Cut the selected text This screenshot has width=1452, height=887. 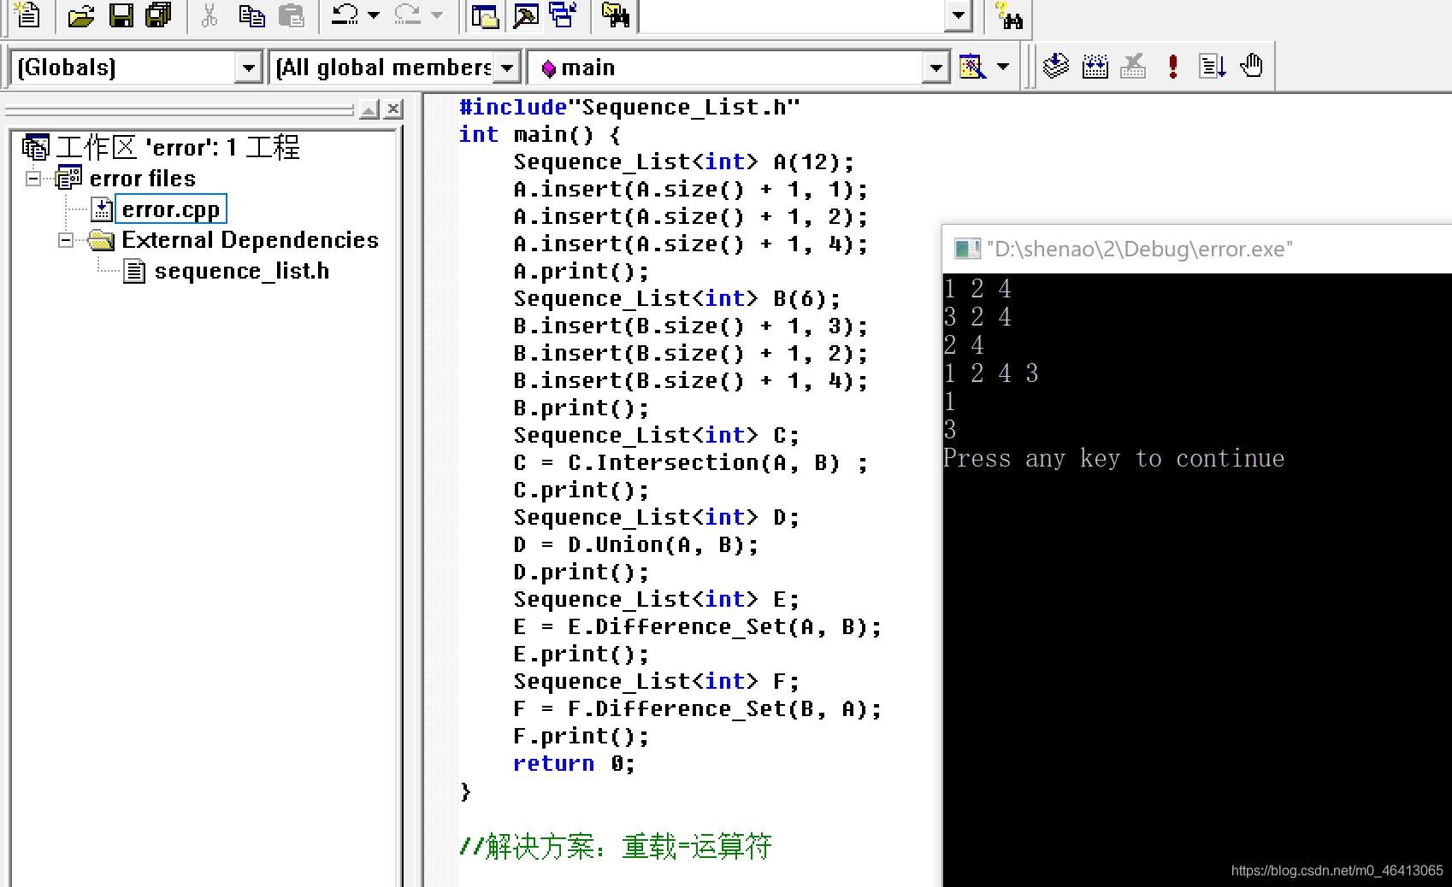tap(209, 15)
